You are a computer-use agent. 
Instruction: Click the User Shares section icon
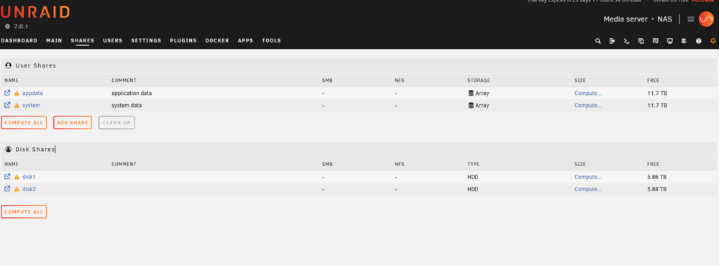(x=8, y=65)
